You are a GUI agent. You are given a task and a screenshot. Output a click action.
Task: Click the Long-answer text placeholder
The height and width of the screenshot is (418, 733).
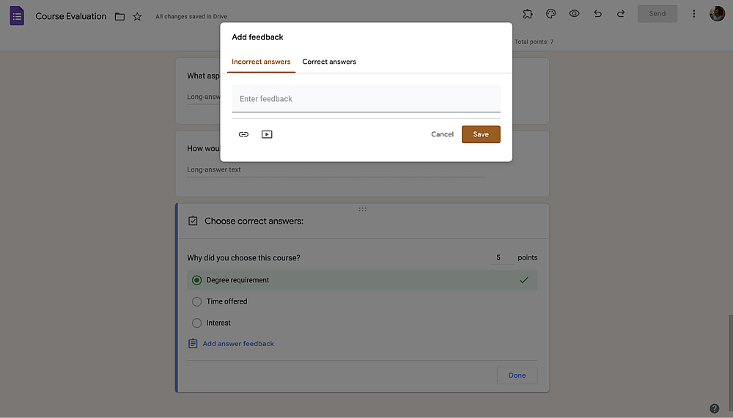(213, 169)
